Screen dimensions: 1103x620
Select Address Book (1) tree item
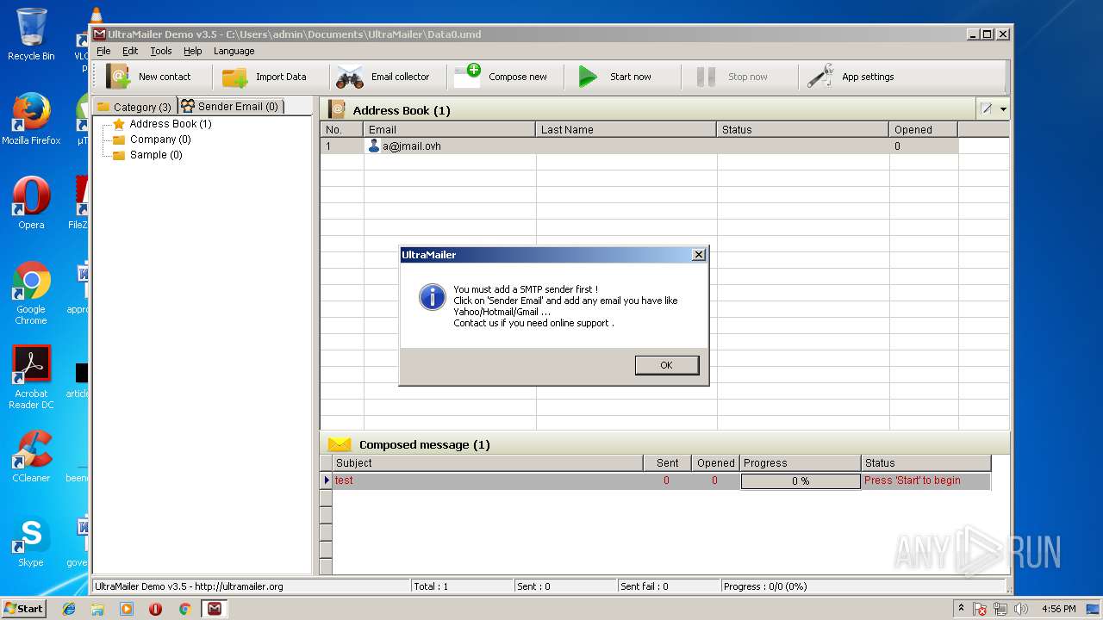tap(162, 124)
